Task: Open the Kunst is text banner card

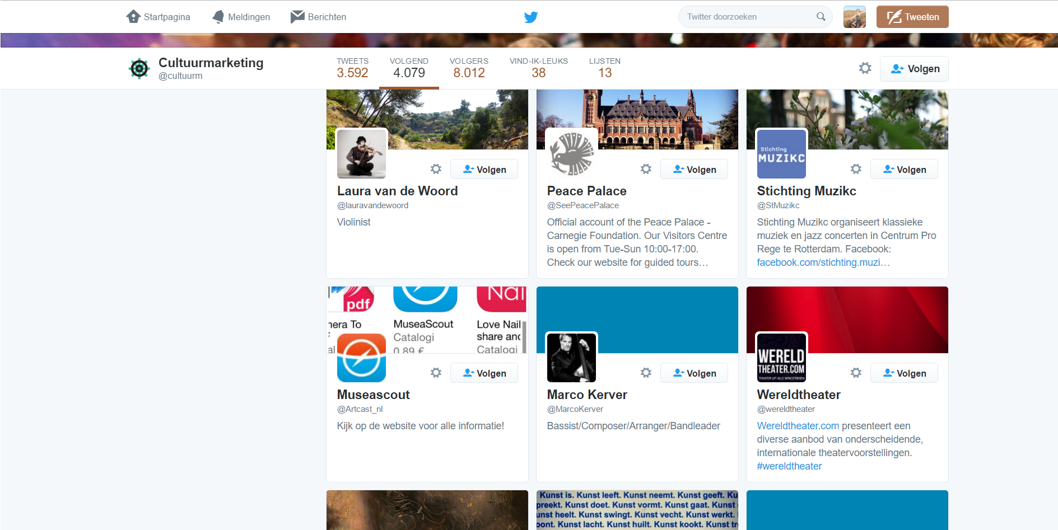Action: pyautogui.click(x=637, y=510)
